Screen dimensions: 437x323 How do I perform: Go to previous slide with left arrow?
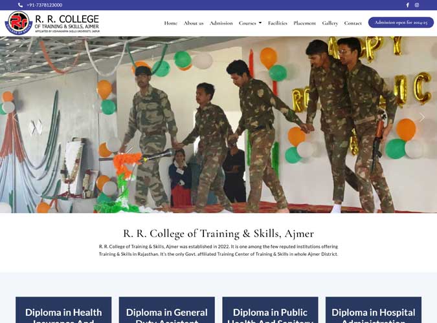click(x=15, y=118)
